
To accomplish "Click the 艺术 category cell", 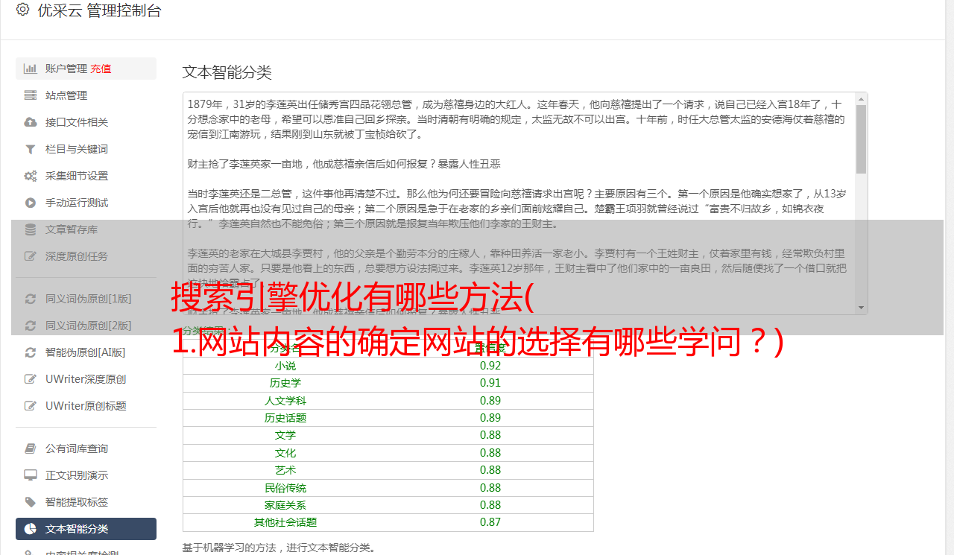I will [x=285, y=470].
